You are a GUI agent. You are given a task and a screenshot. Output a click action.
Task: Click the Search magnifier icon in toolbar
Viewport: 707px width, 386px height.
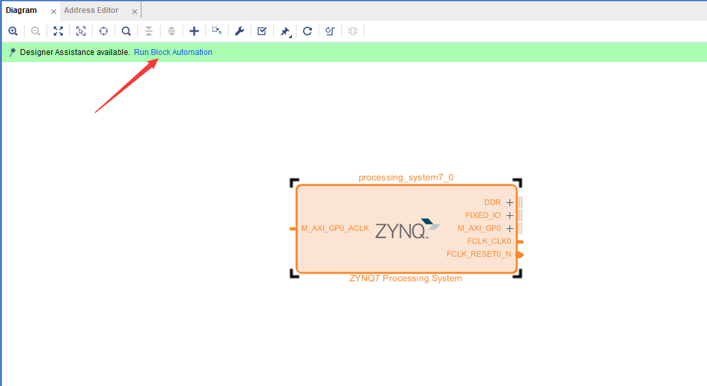[126, 31]
